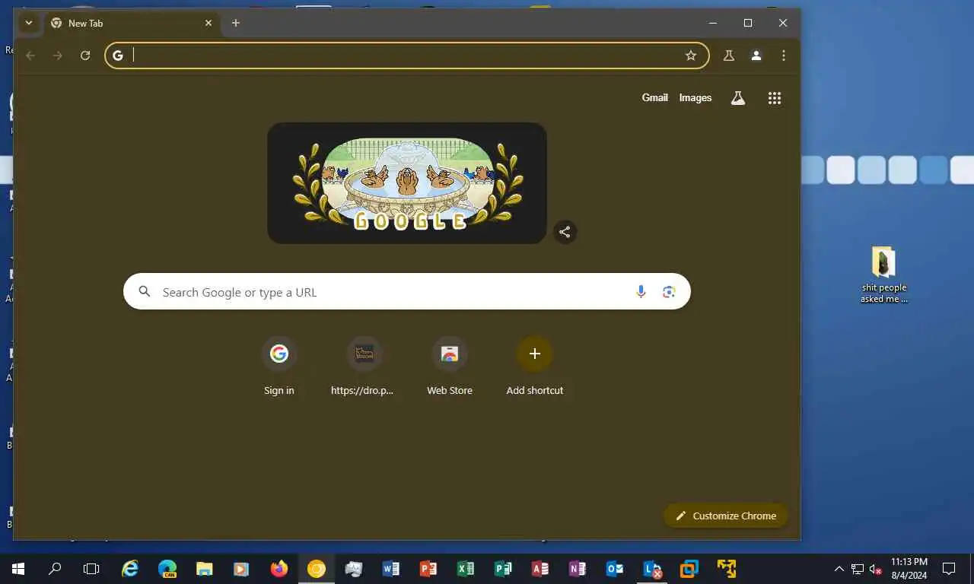Select the desktop folder 'shit people asked me'
Image resolution: width=974 pixels, height=584 pixels.
(x=883, y=275)
